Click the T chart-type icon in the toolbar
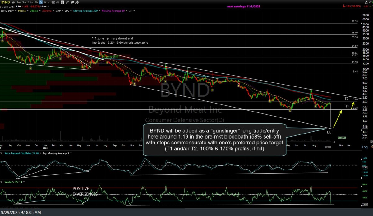The image size is (373, 216). 53,2
